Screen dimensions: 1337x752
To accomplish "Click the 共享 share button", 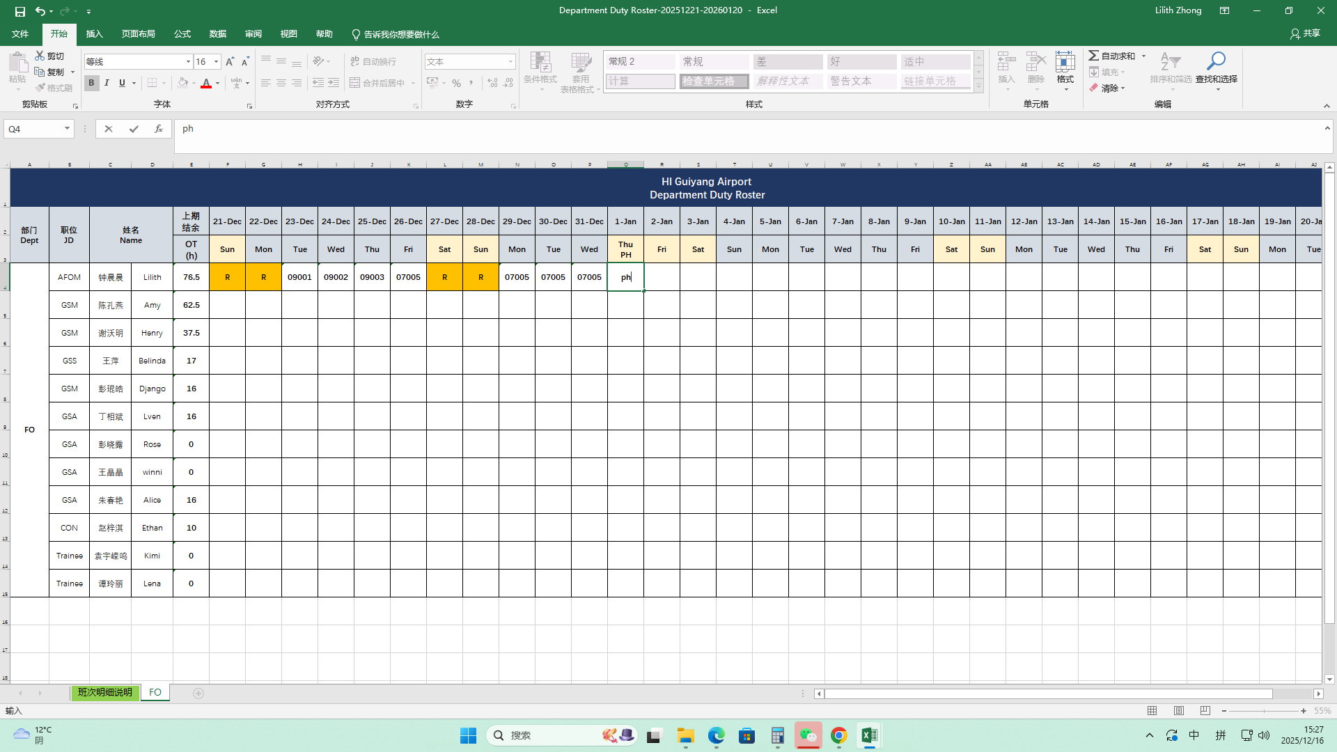I will [x=1305, y=33].
